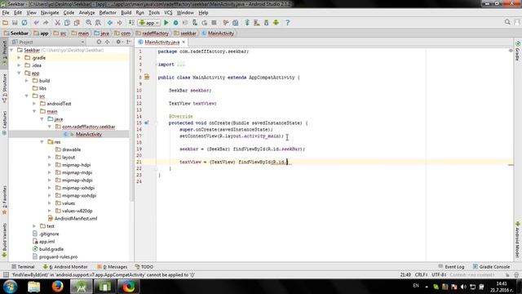Collapse the Seekbar root project node
This screenshot has width=522, height=294.
click(12, 50)
